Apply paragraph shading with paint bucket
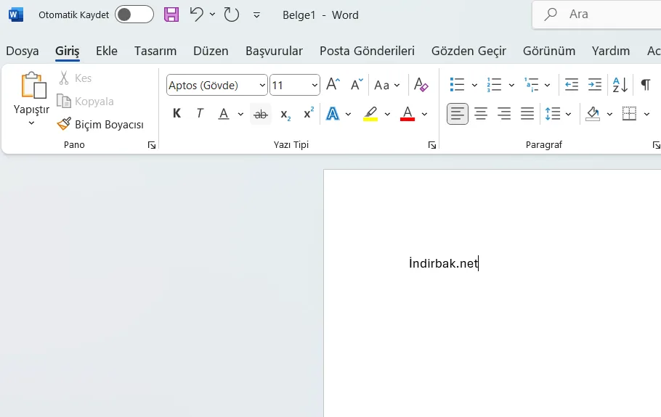The image size is (661, 417). click(593, 114)
